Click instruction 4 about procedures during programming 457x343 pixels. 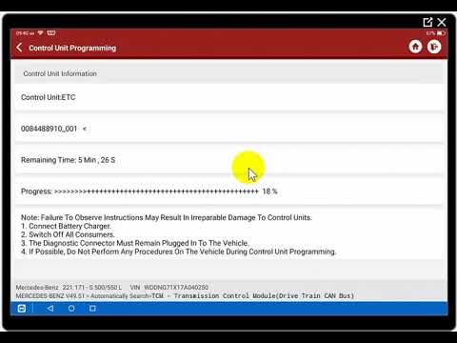coord(178,252)
